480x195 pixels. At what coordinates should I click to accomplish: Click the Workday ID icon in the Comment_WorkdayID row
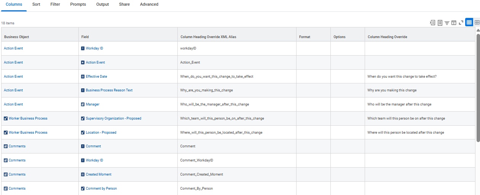coord(83,160)
